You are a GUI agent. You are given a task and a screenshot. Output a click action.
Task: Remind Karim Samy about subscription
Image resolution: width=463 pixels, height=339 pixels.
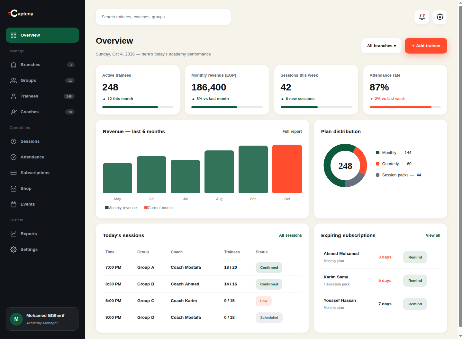(415, 281)
